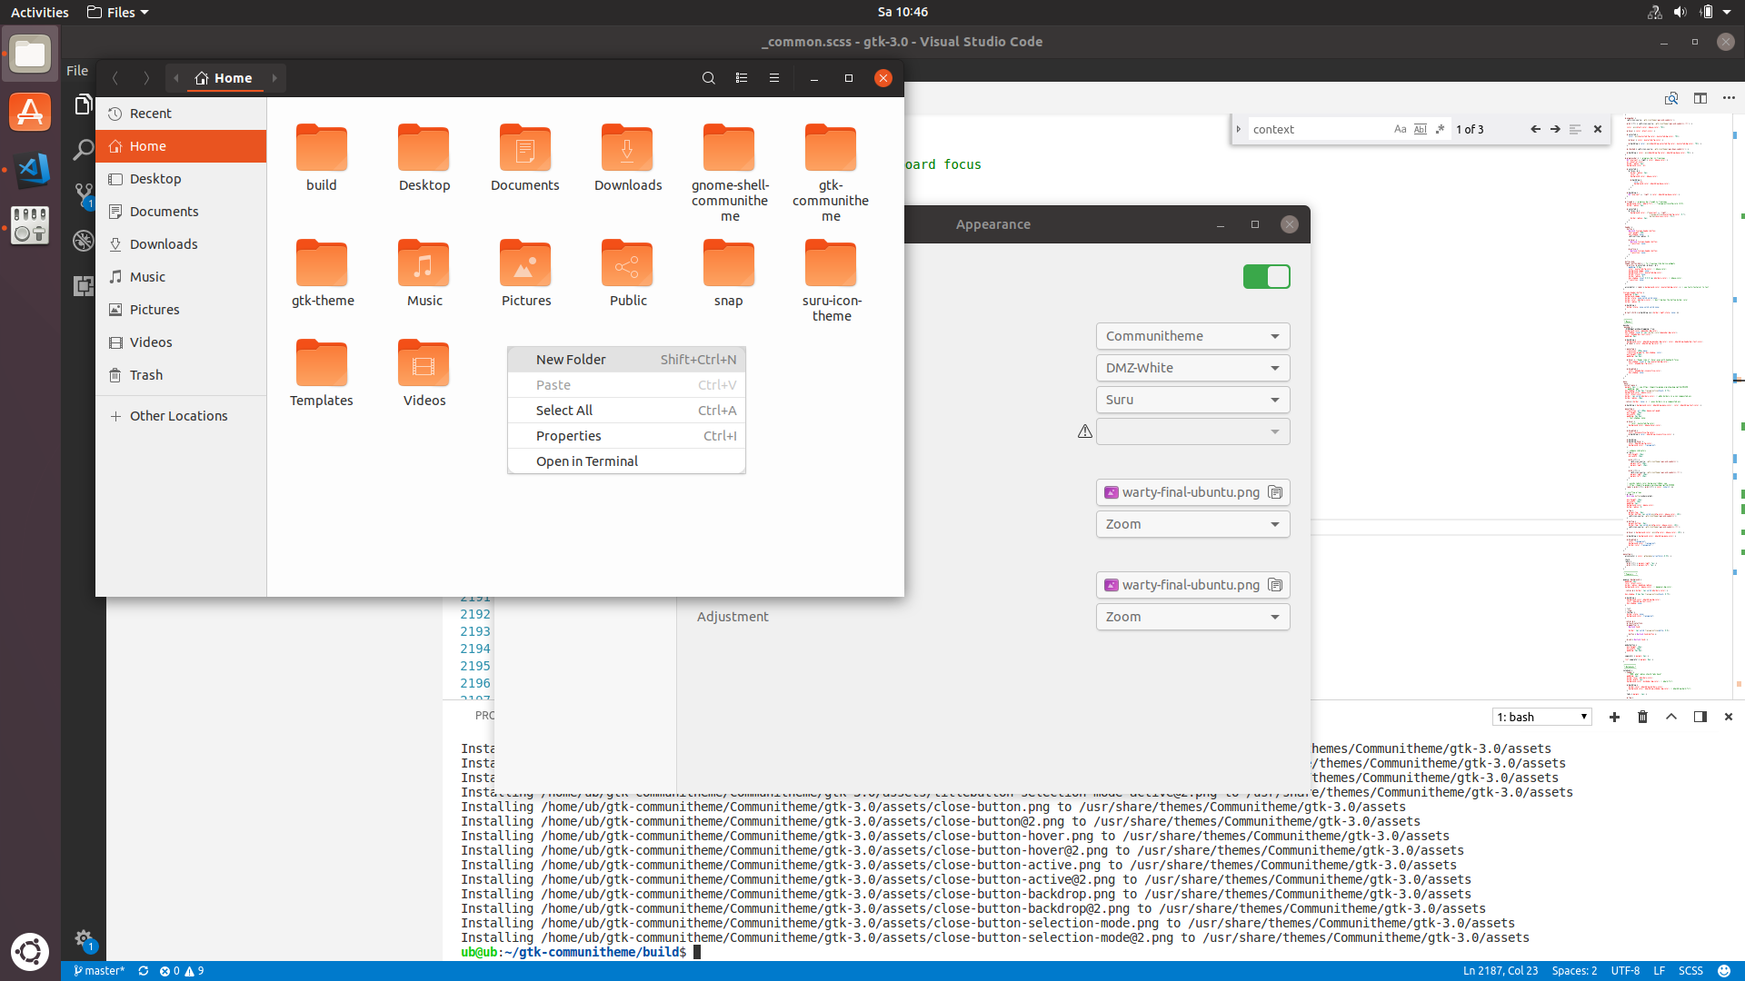
Task: Expand the Suru icon theme dropdown
Action: pyautogui.click(x=1192, y=400)
